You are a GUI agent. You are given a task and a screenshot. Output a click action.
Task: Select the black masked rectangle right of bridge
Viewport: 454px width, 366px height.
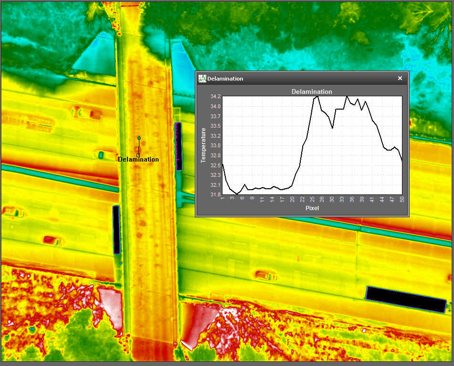coord(179,146)
